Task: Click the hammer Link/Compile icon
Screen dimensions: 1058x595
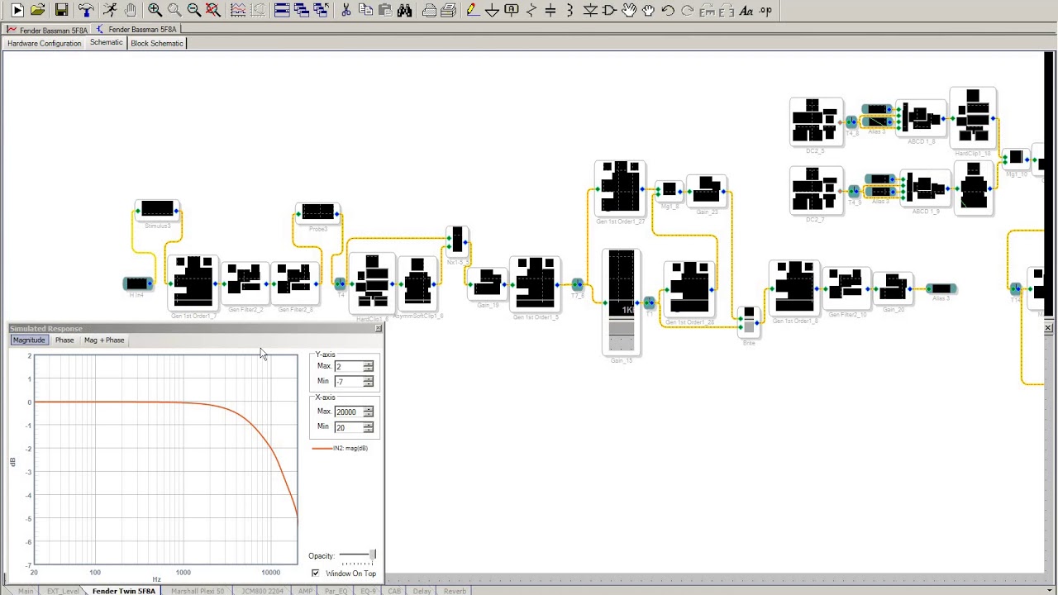Action: 86,10
